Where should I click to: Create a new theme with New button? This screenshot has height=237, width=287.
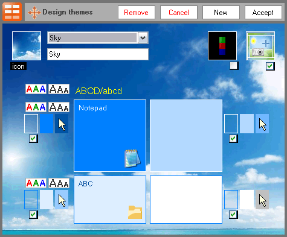pyautogui.click(x=221, y=13)
